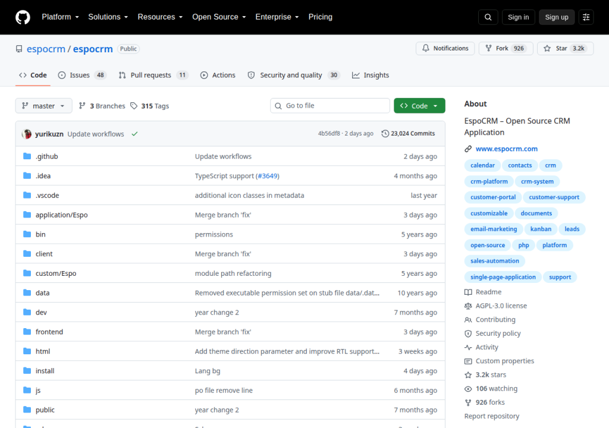Click the eye icon beside 106 watching
Screen dimensions: 609x428
coord(468,389)
